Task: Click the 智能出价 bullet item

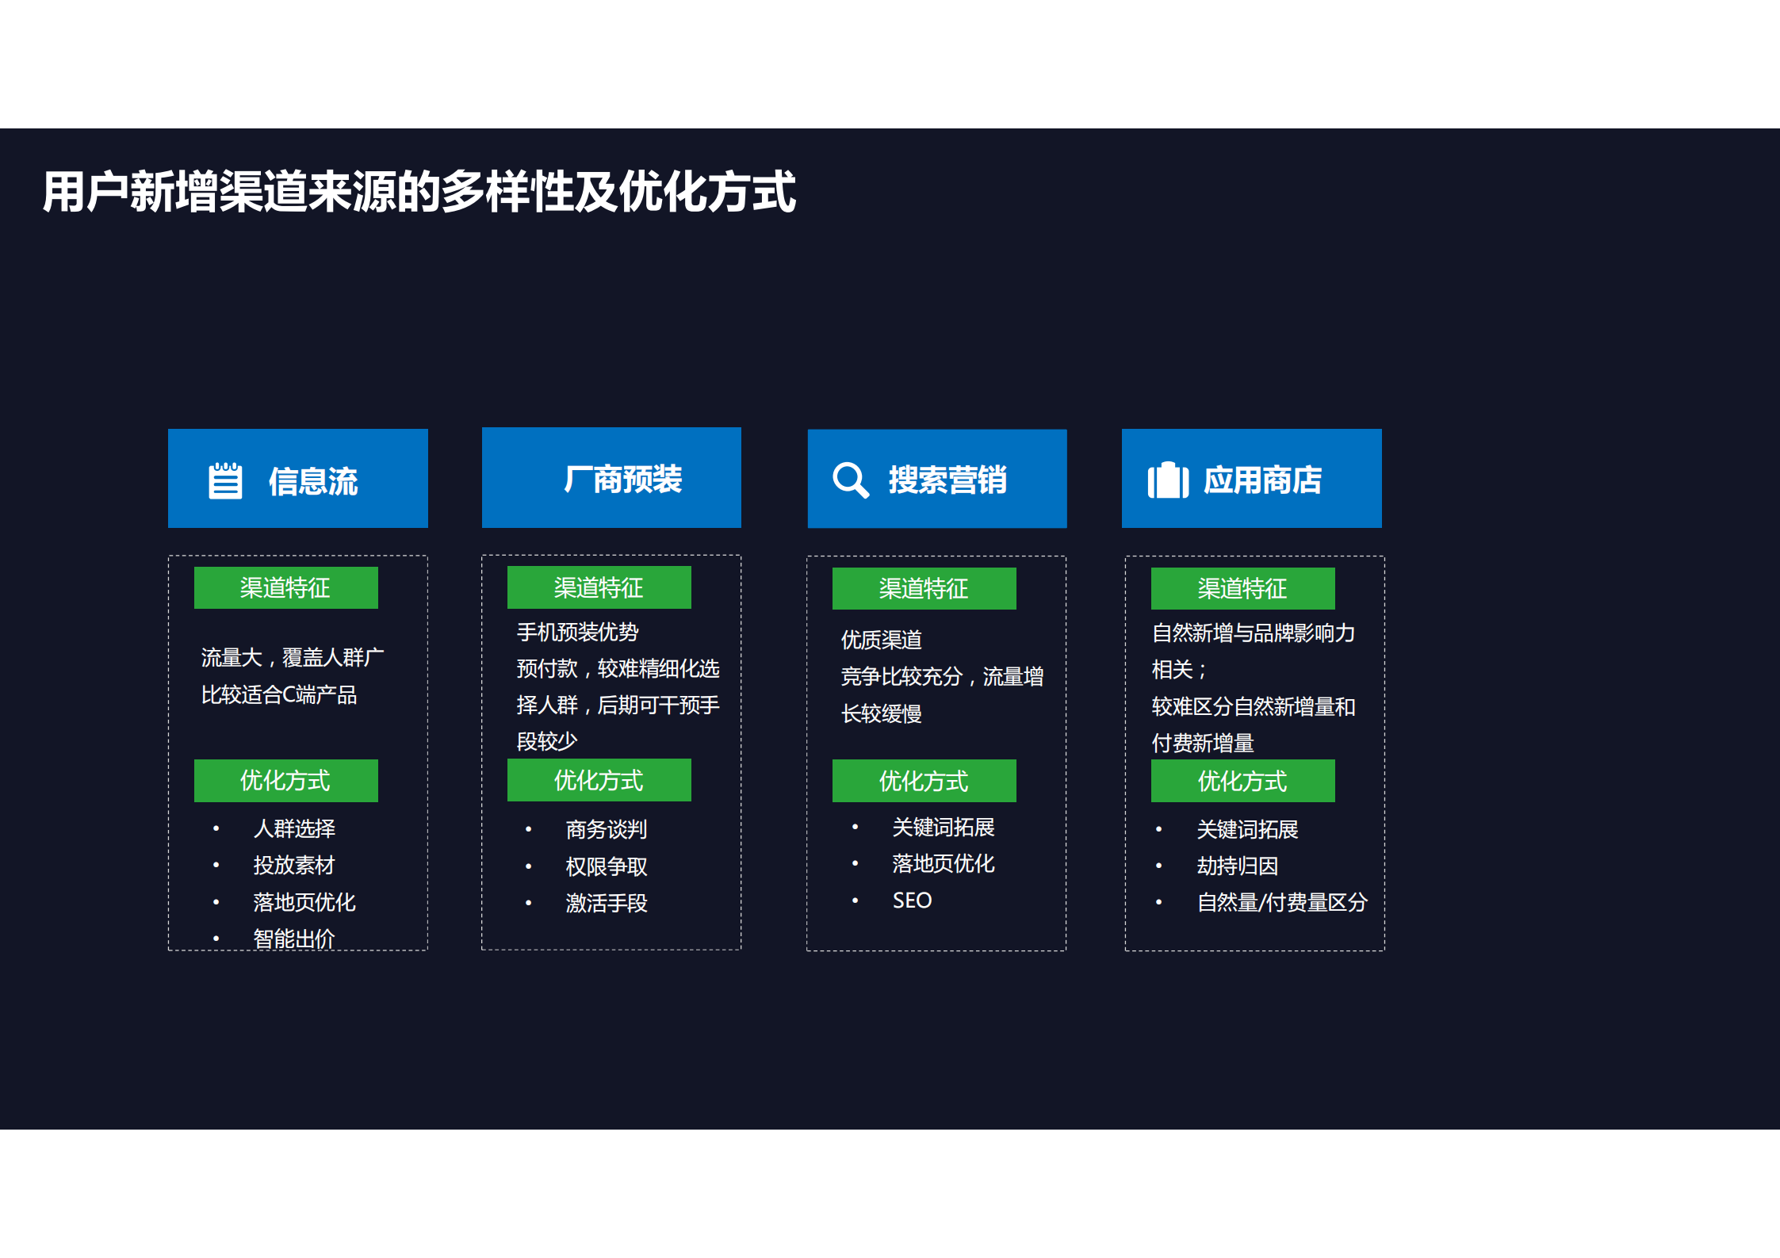Action: click(294, 938)
